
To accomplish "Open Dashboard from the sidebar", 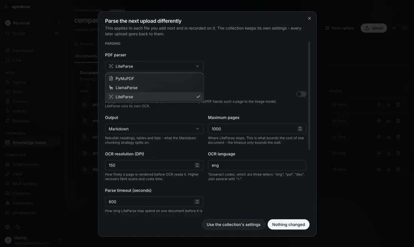I will coord(33,51).
